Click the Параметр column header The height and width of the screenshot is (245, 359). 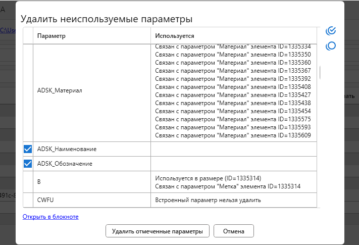51,36
